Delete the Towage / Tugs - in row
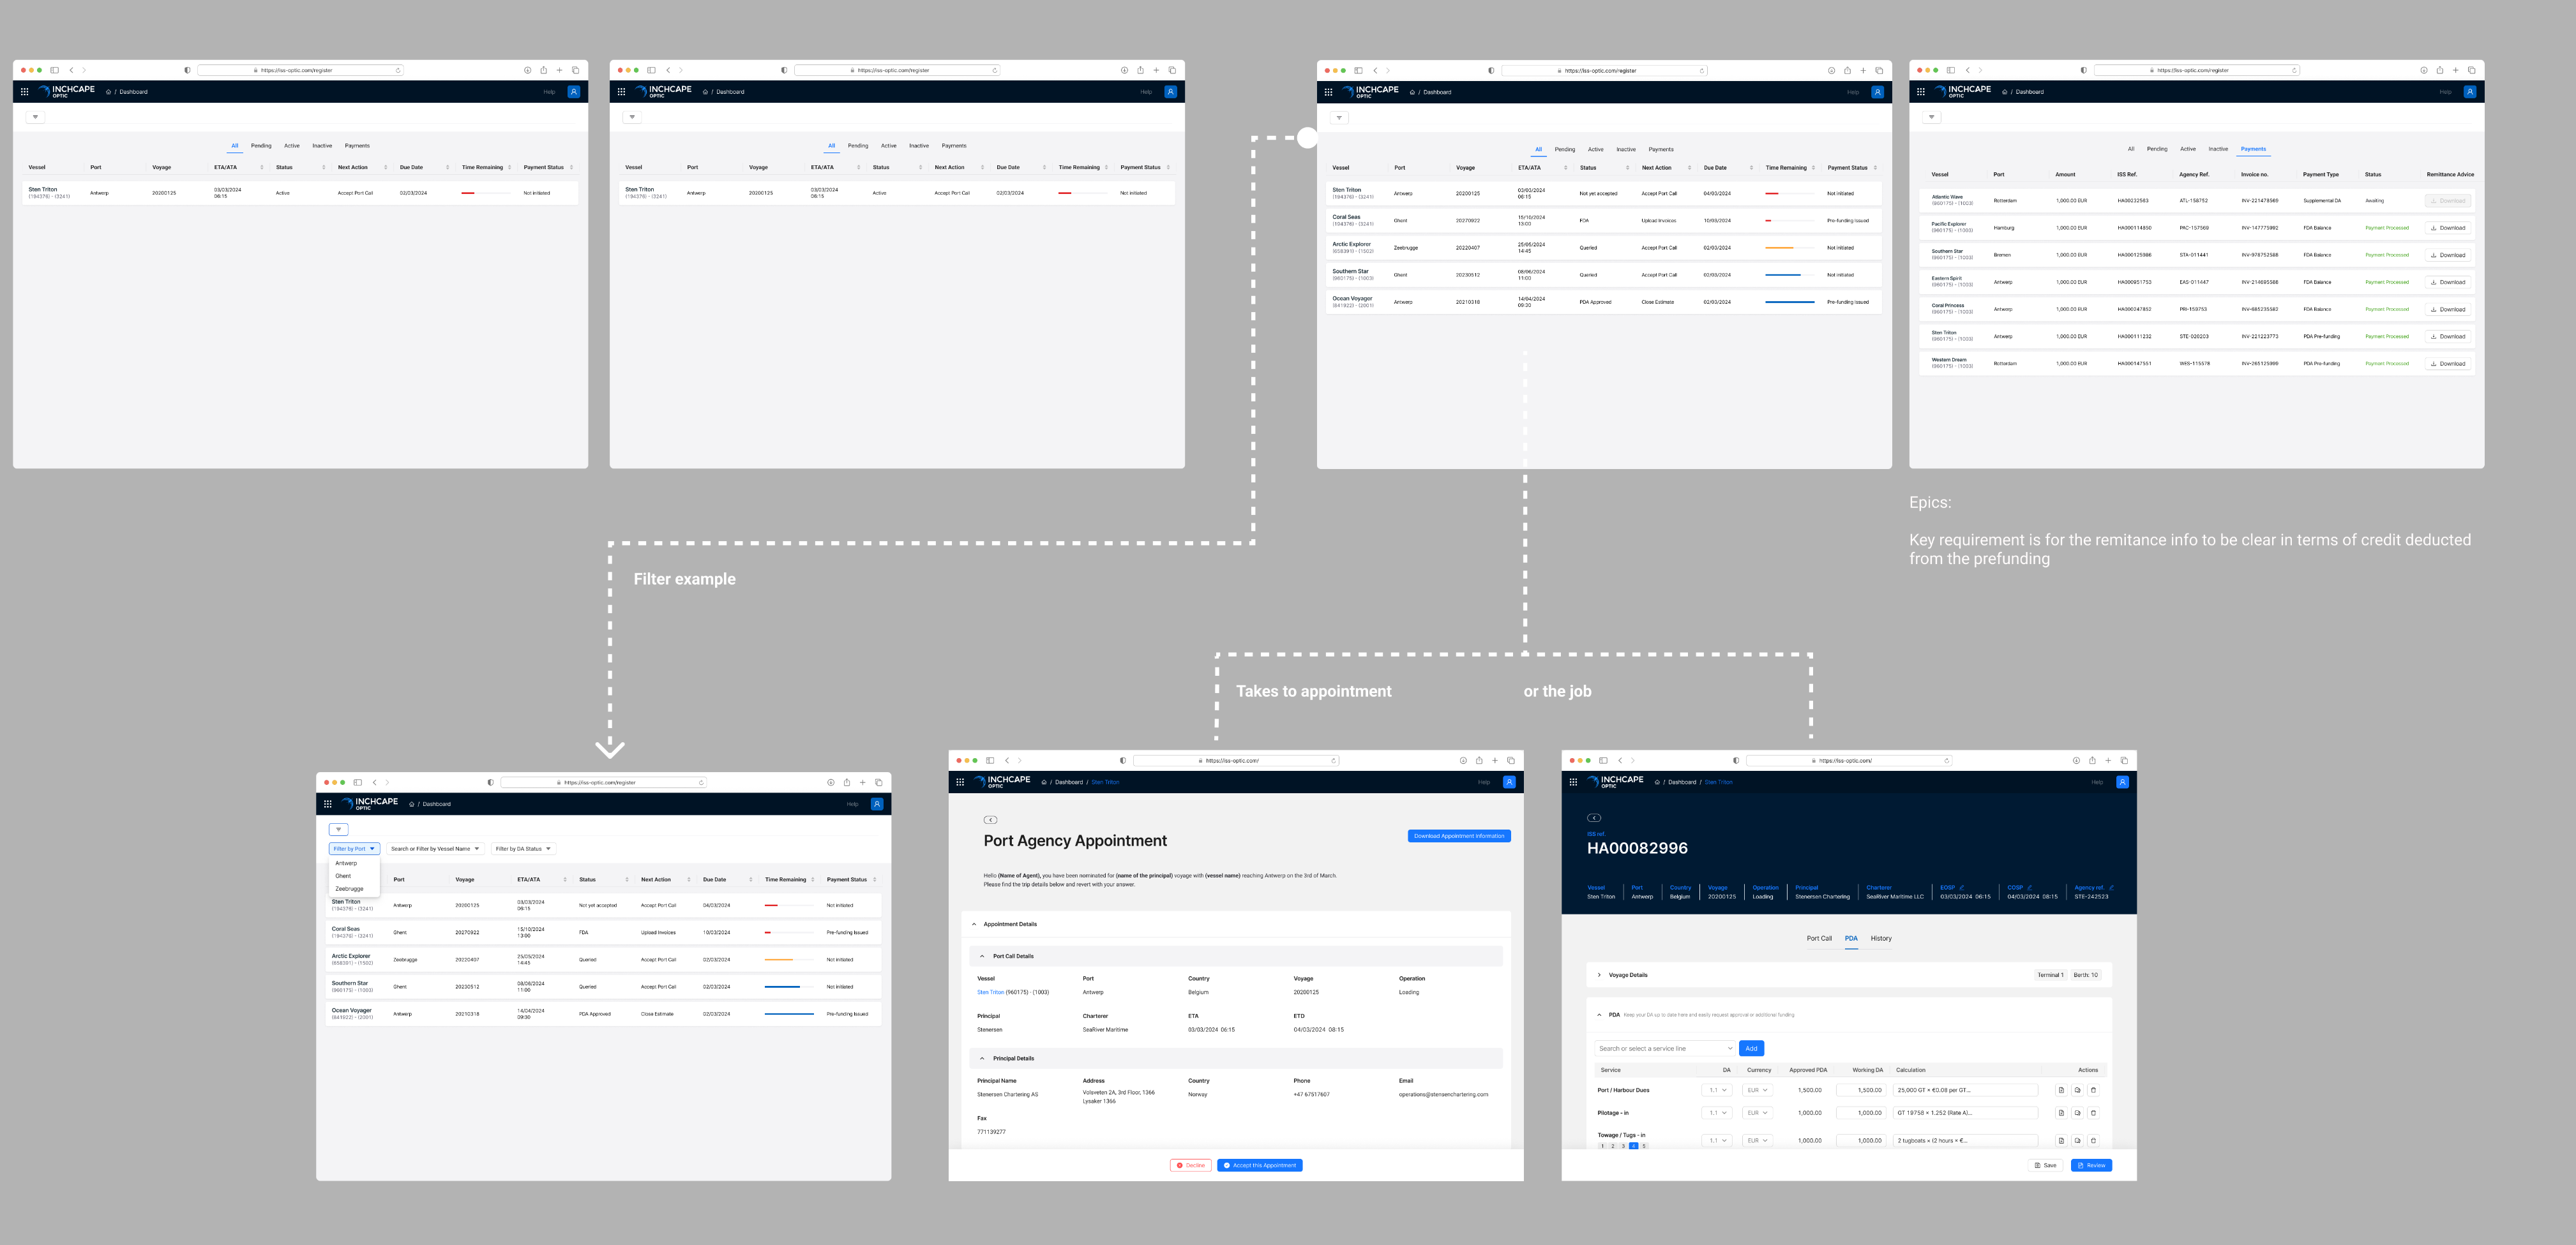Viewport: 2576px width, 1245px height. (2093, 1140)
